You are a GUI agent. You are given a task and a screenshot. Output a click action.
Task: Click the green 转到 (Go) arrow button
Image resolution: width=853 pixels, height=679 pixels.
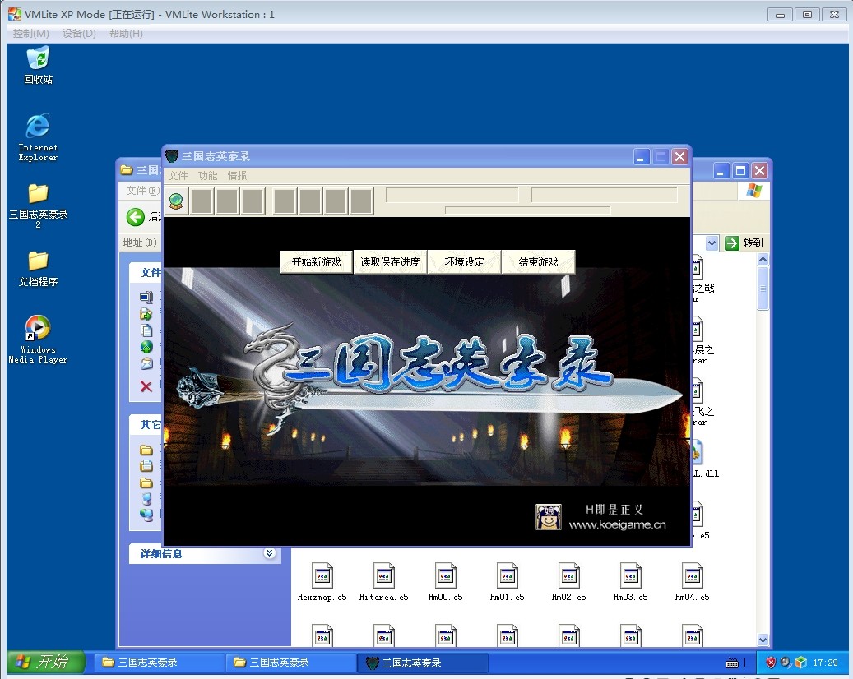pos(732,243)
